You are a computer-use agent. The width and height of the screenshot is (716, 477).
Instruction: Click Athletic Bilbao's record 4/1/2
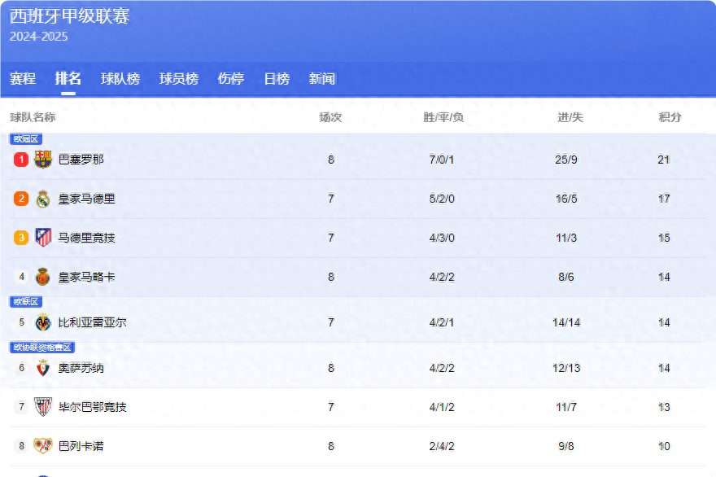[442, 407]
